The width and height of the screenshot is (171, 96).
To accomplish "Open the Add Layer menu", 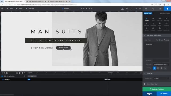I will click(30, 9).
